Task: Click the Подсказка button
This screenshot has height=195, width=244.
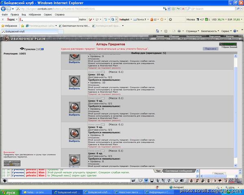Action: (x=211, y=49)
